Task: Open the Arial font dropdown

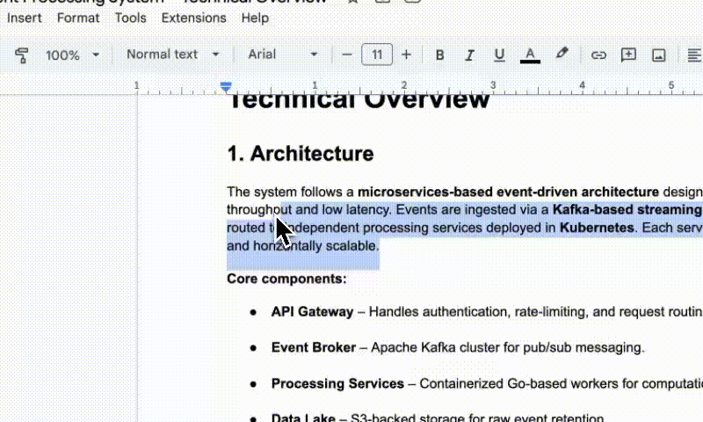Action: click(x=282, y=55)
